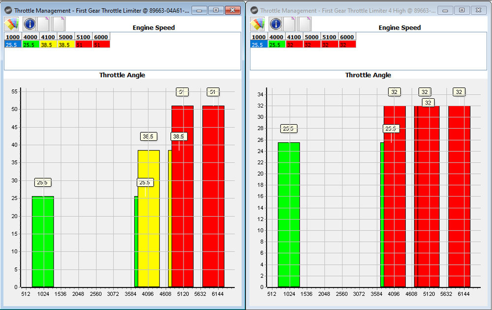
Task: Select 5000 header cell in 4 High window
Action: 311,37
